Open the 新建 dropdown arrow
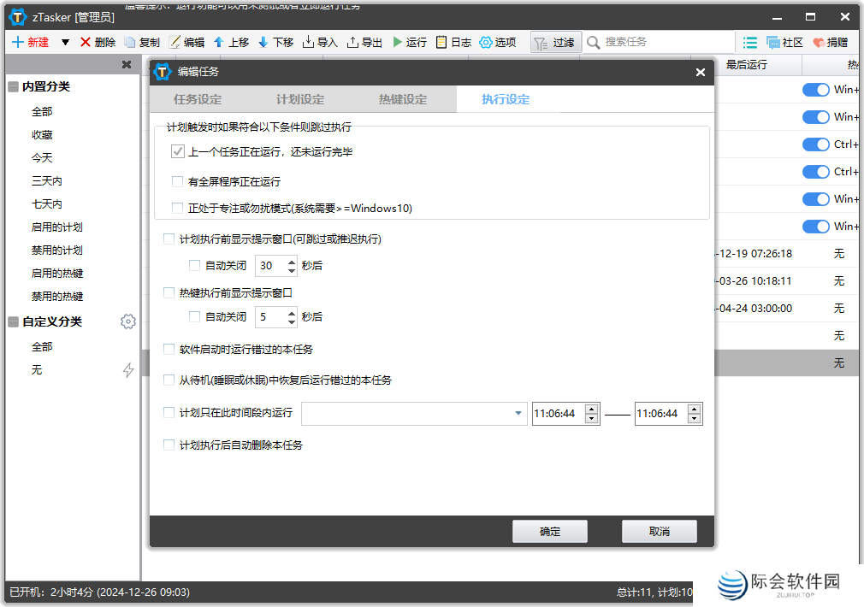The height and width of the screenshot is (607, 864). 63,42
